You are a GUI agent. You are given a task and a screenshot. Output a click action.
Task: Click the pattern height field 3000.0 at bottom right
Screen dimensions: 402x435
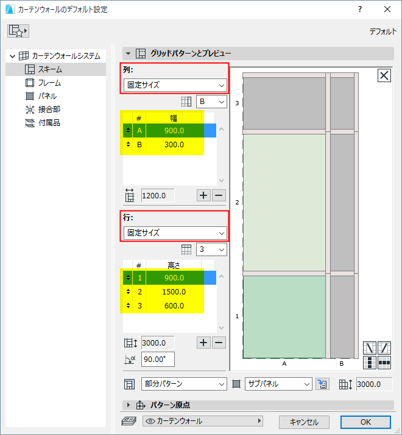tap(374, 384)
